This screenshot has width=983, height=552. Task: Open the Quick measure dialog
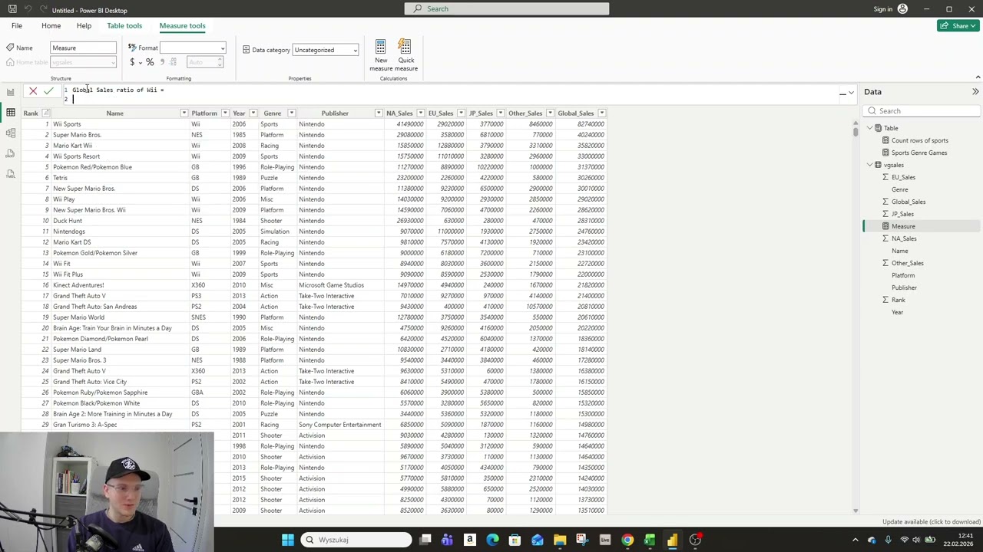406,55
